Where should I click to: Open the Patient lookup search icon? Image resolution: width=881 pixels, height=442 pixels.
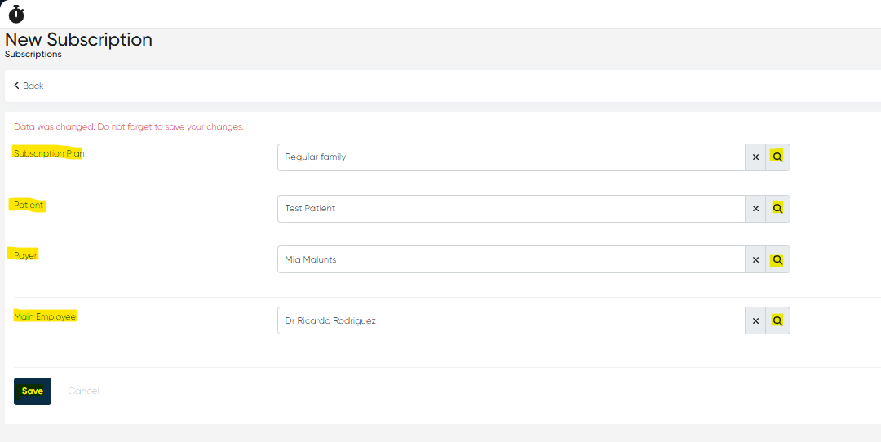(x=777, y=209)
